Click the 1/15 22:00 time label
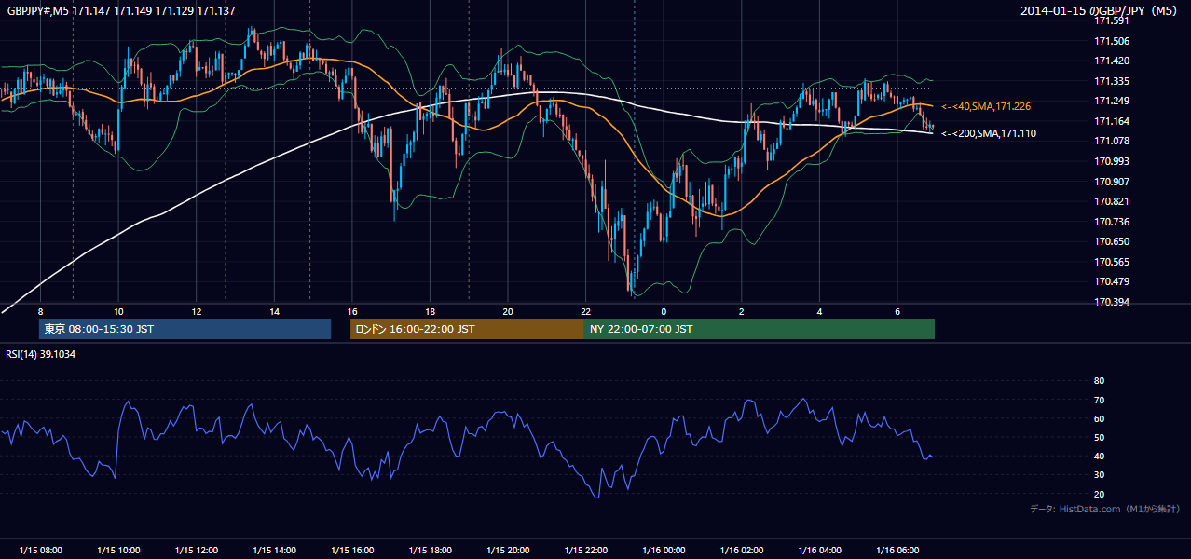The height and width of the screenshot is (559, 1191). click(x=586, y=551)
